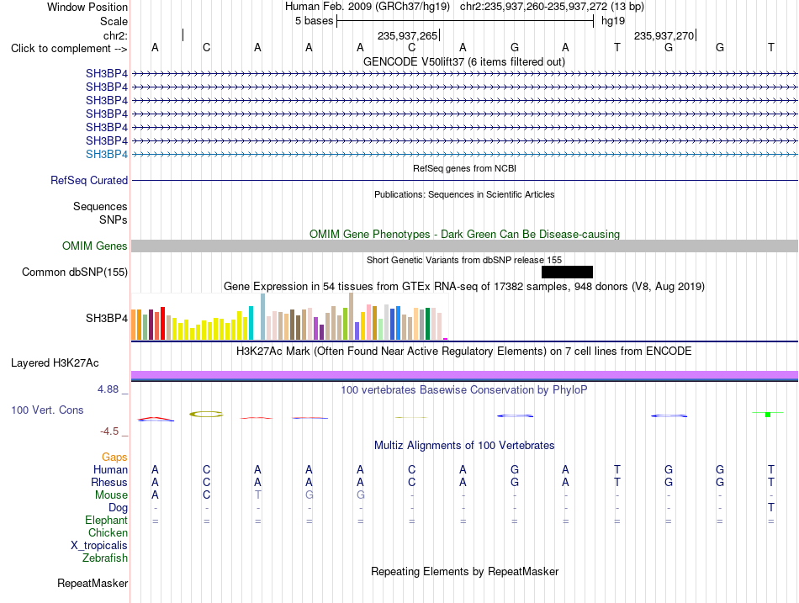
Task: Click the green PhyloP conservation mark
Action: click(x=768, y=414)
